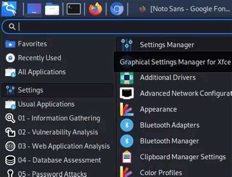This screenshot has width=232, height=177.
Task: Click the Color Profiles icon
Action: pos(126,172)
